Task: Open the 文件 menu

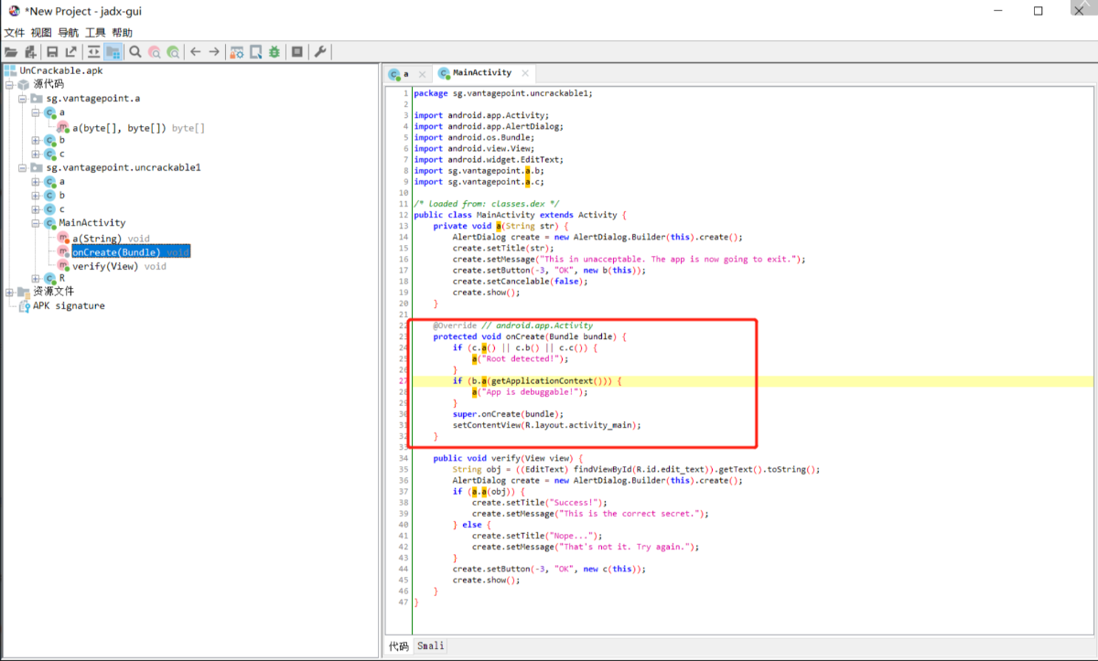Action: pos(14,32)
